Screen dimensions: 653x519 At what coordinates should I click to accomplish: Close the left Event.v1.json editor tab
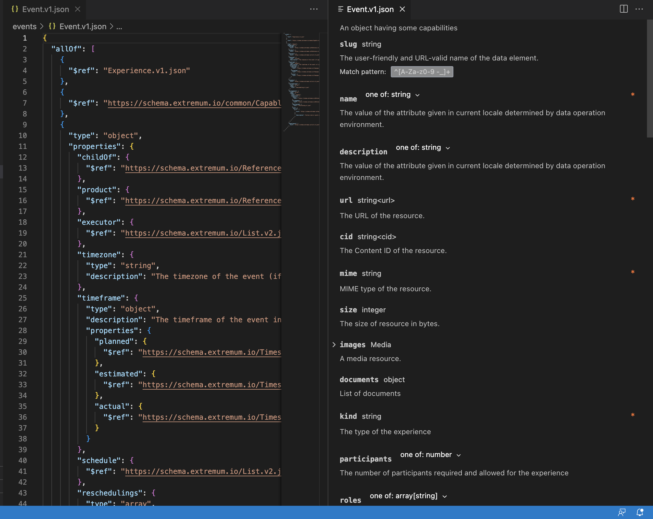[x=78, y=9]
